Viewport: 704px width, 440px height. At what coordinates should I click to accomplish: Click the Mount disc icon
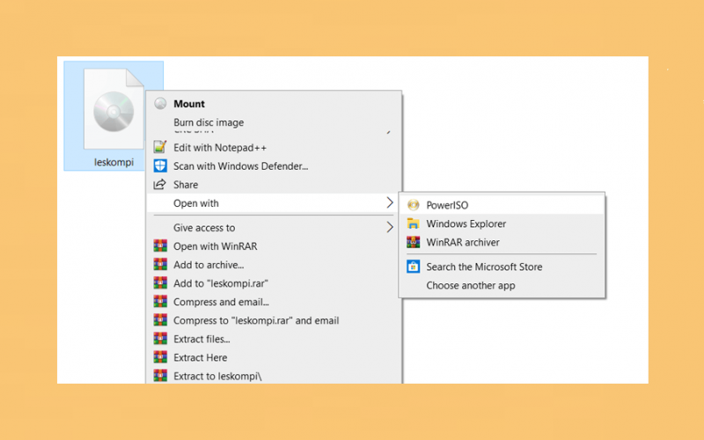coord(160,104)
